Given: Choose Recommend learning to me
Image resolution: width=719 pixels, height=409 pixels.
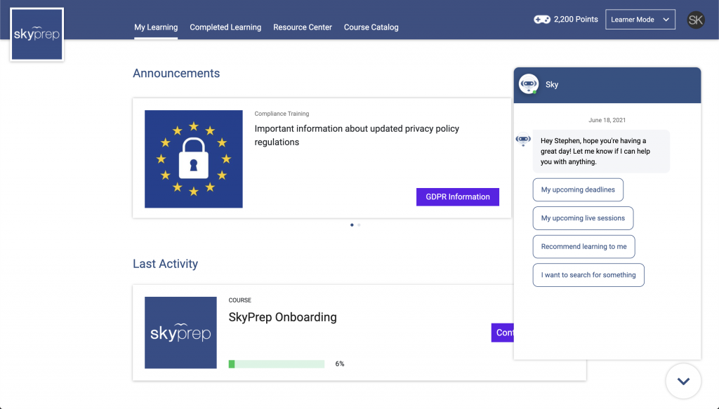Looking at the screenshot, I should [583, 246].
